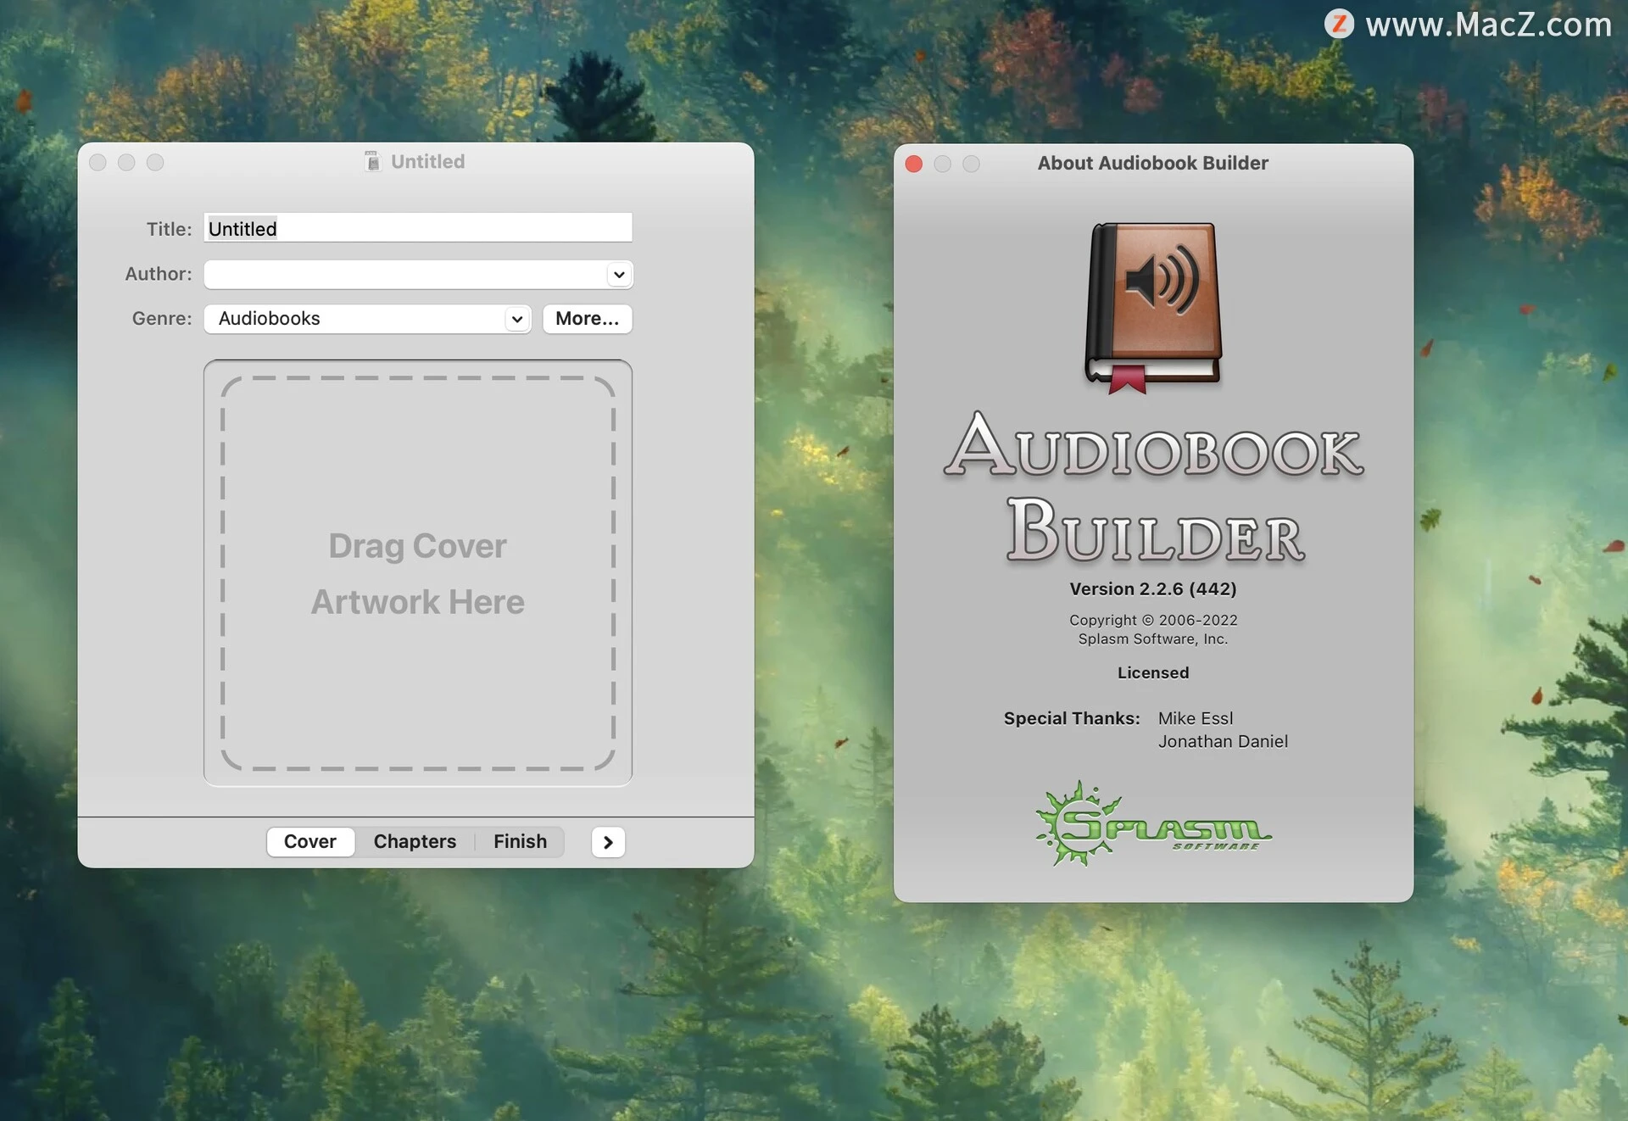This screenshot has height=1121, width=1628.
Task: Click the Copyright © 2006-2022 line
Action: (1153, 620)
